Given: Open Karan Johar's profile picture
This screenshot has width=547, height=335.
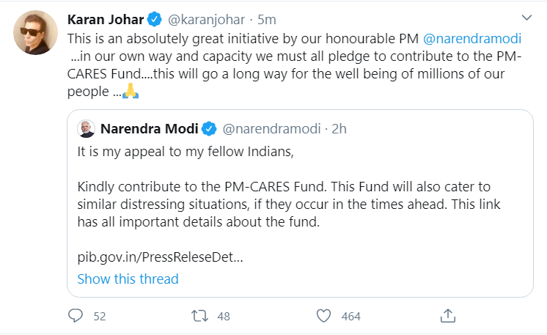Looking at the screenshot, I should coord(32,32).
